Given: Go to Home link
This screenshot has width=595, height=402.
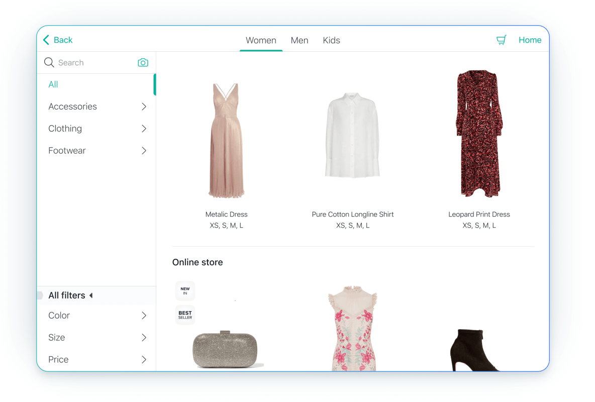Looking at the screenshot, I should point(530,40).
